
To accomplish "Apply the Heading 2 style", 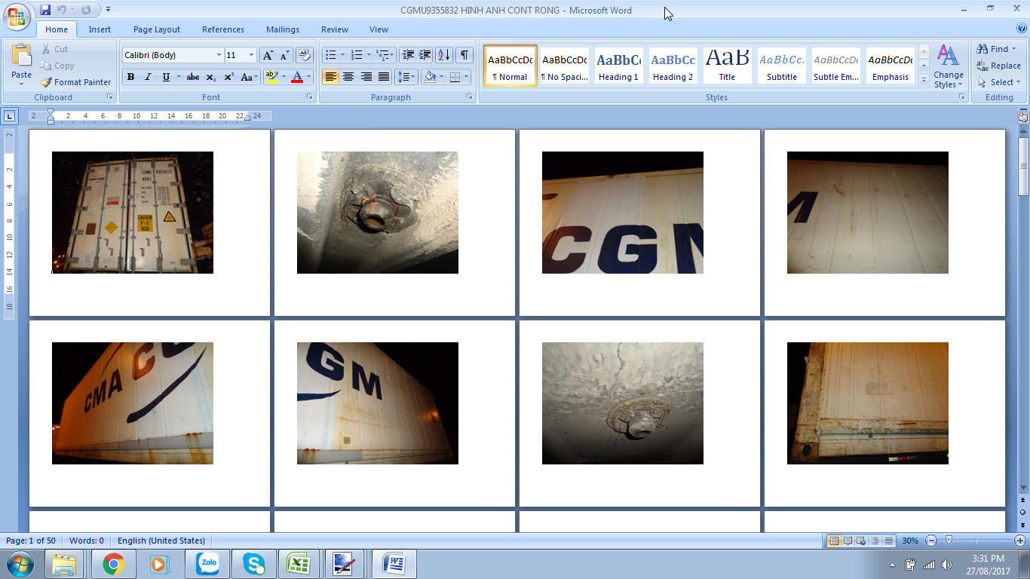I will (x=673, y=66).
